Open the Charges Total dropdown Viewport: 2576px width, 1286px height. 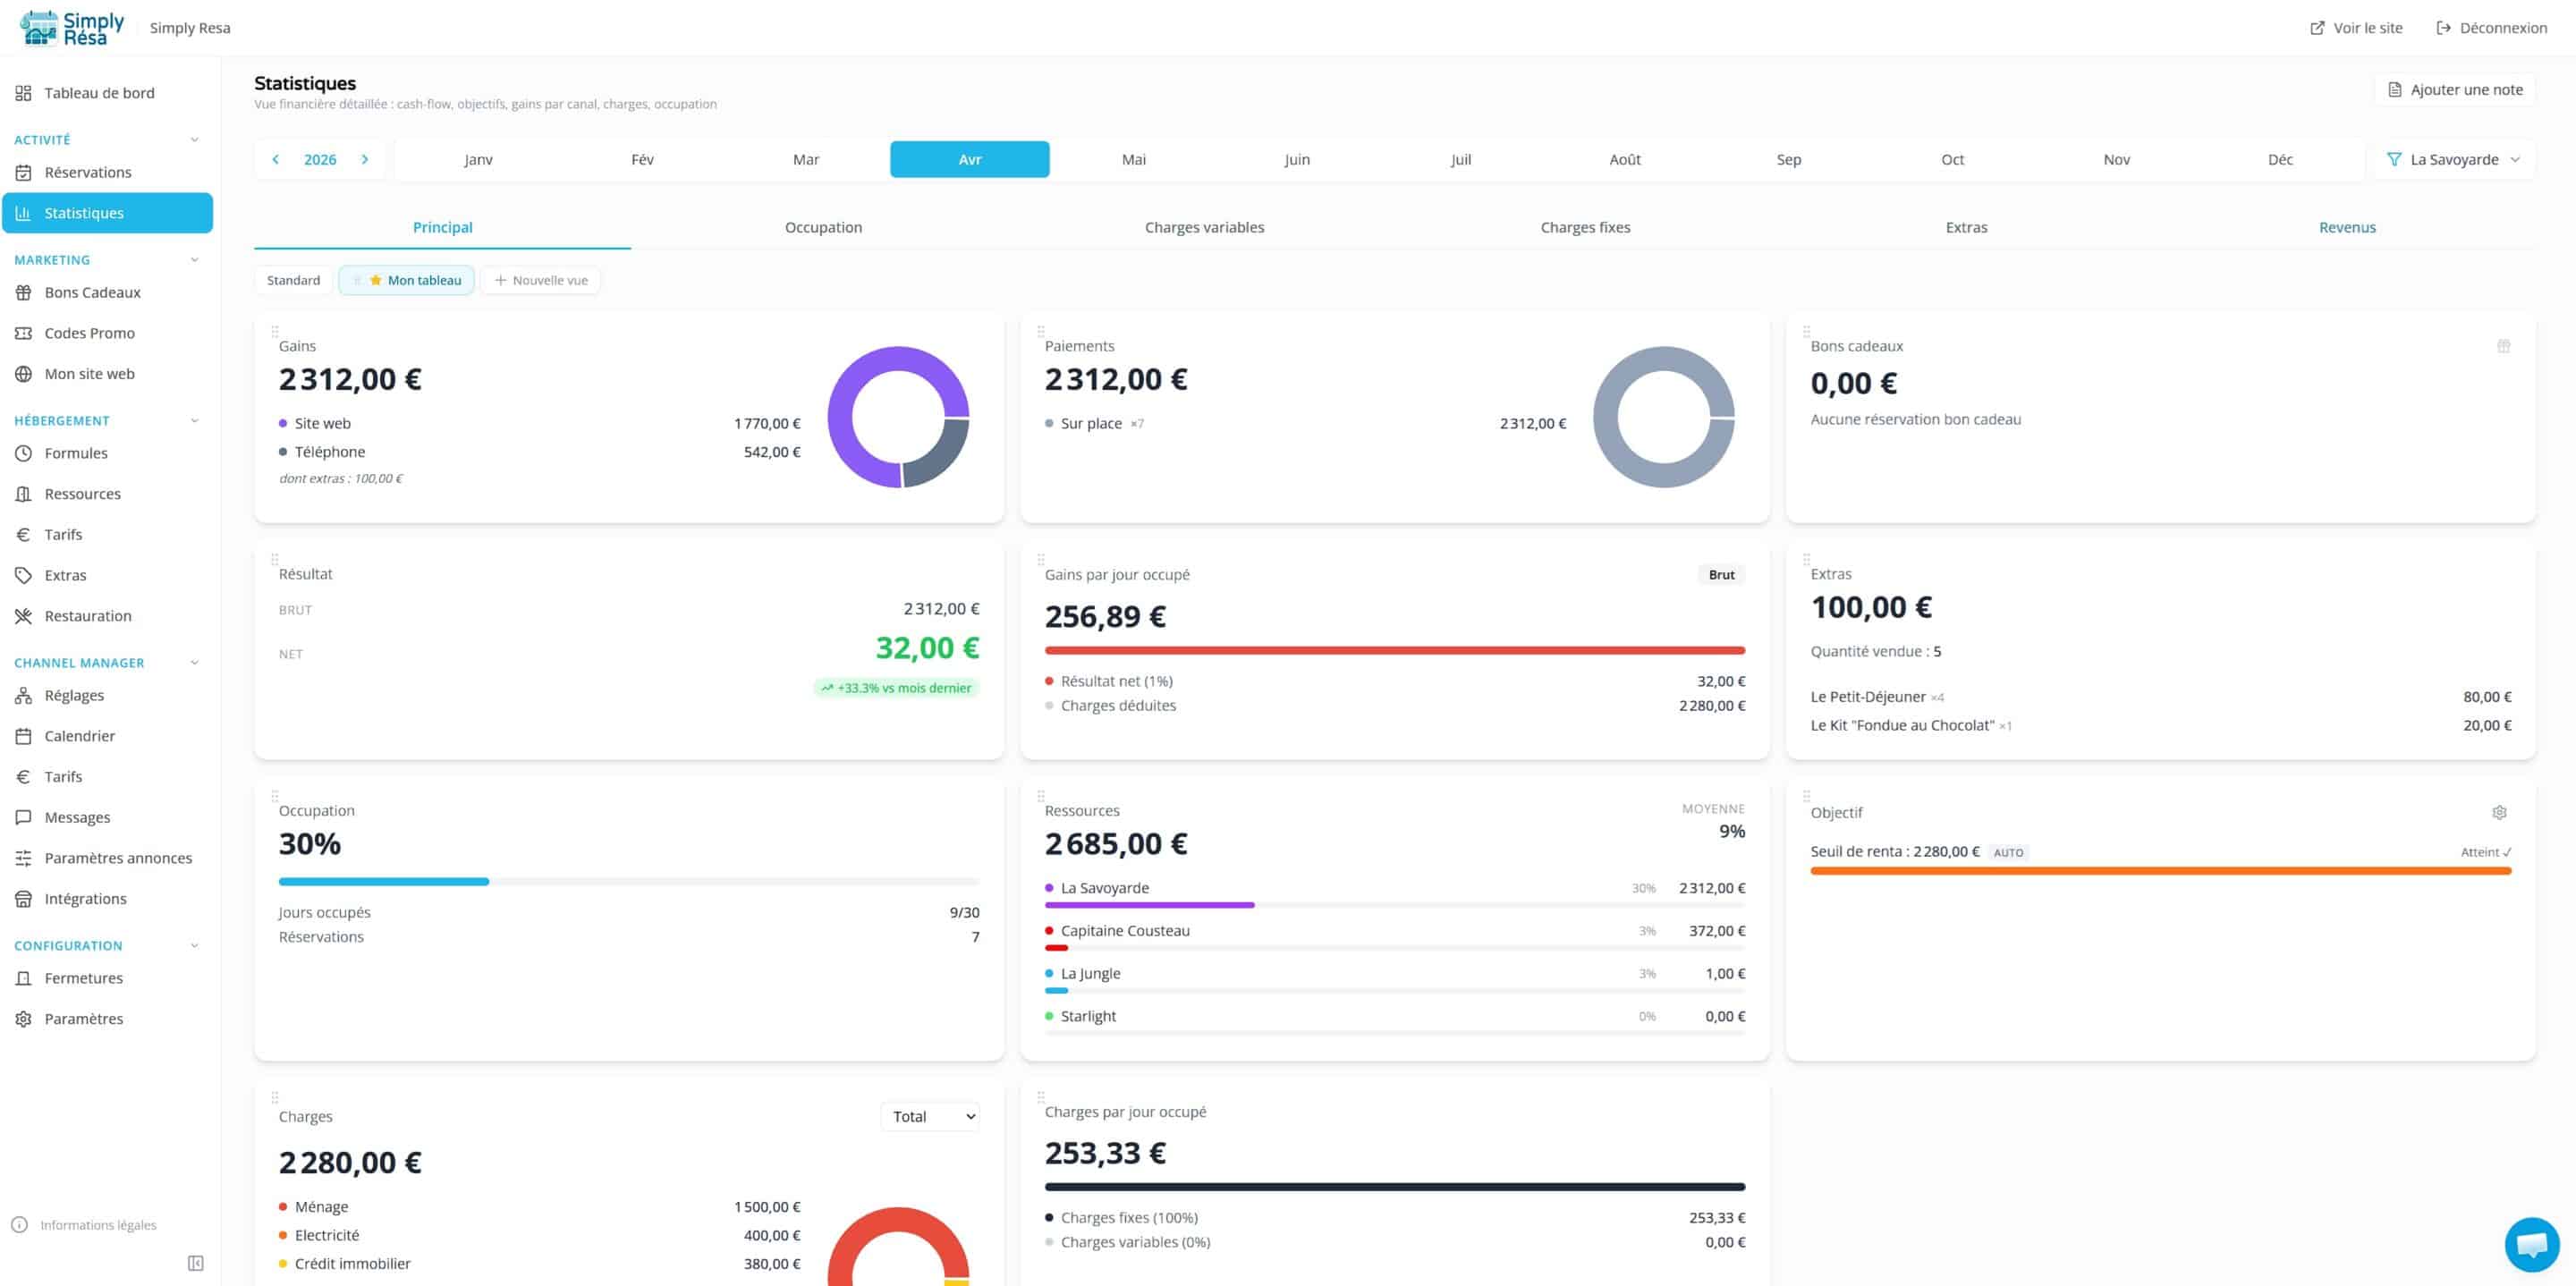930,1116
